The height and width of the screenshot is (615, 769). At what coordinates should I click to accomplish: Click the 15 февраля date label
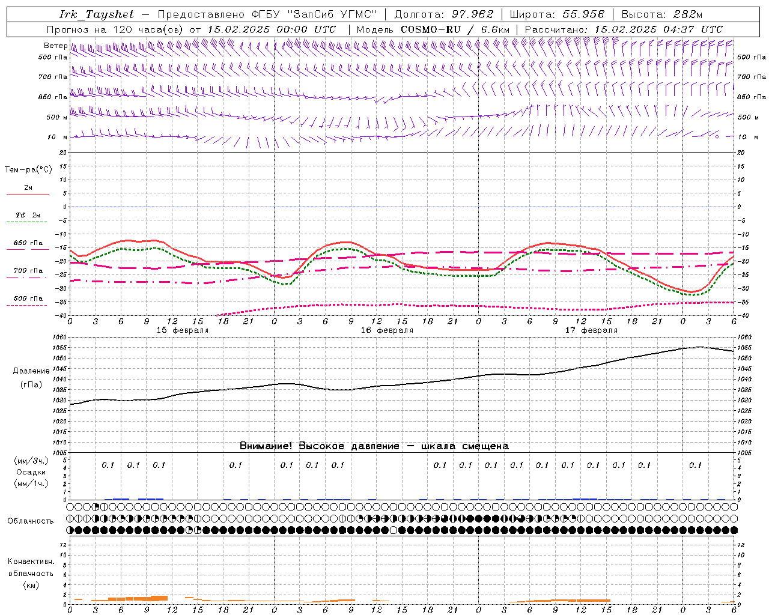(183, 330)
